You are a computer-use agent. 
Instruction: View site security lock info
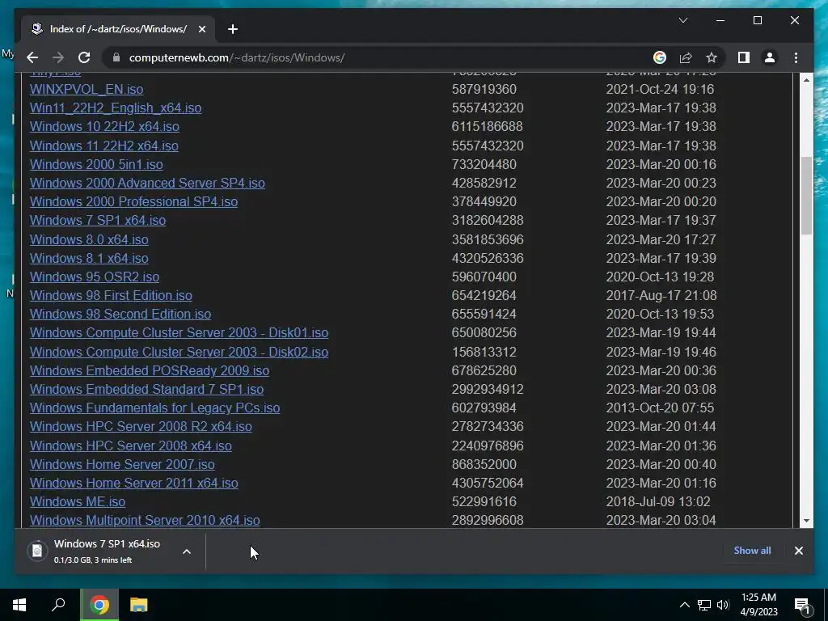coord(116,57)
